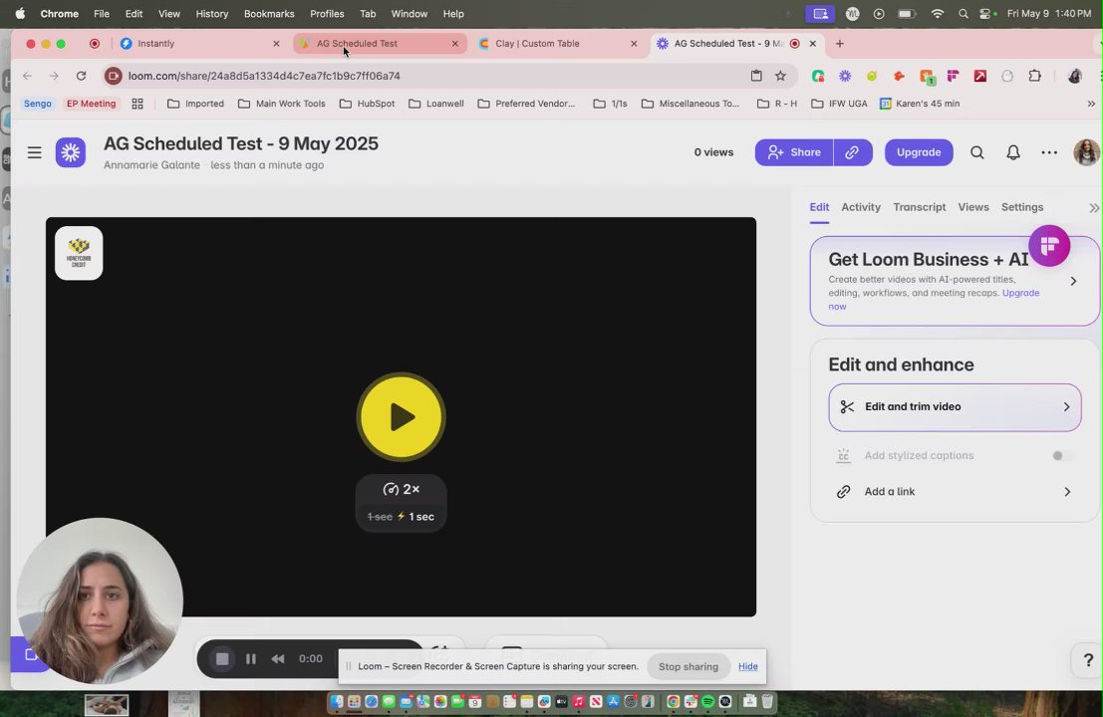This screenshot has width=1103, height=717.
Task: Open the History menu in the menu bar
Action: click(212, 13)
